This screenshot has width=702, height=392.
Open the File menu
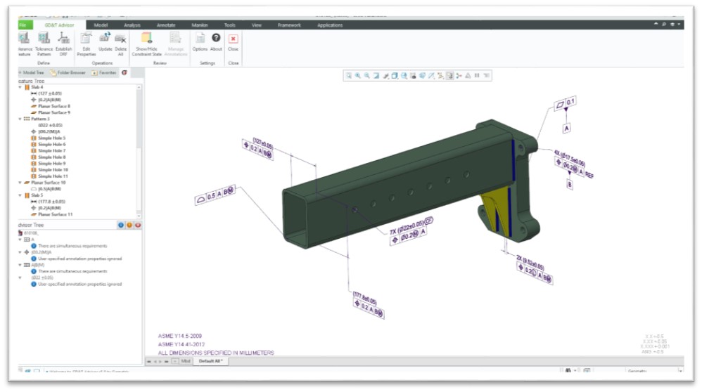(24, 25)
